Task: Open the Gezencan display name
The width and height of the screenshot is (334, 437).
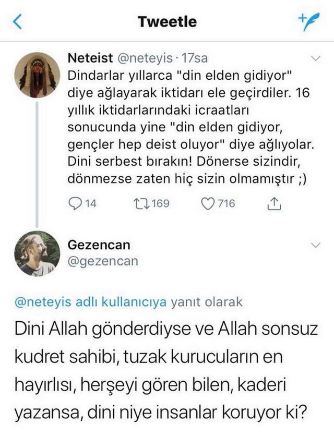Action: (x=99, y=245)
